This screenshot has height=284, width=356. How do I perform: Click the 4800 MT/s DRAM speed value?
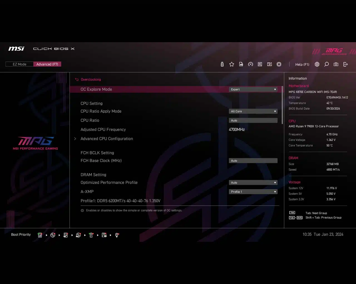[333, 169]
